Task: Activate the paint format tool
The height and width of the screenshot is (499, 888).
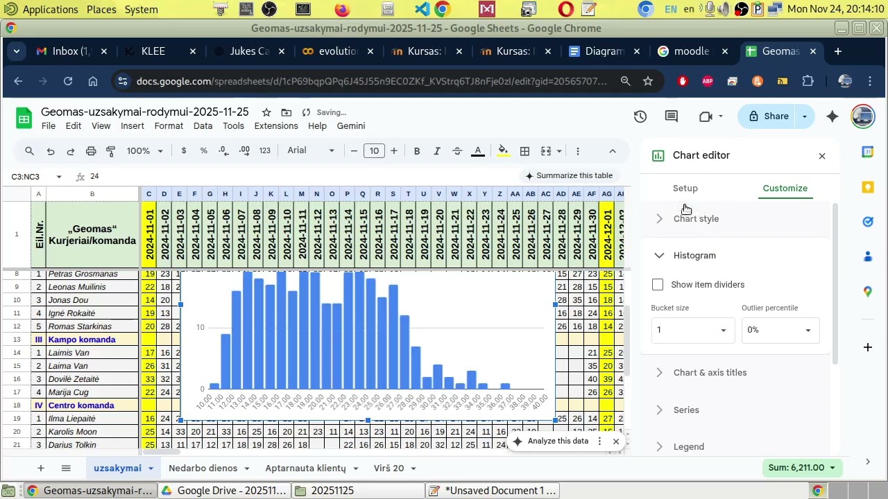Action: 111,151
